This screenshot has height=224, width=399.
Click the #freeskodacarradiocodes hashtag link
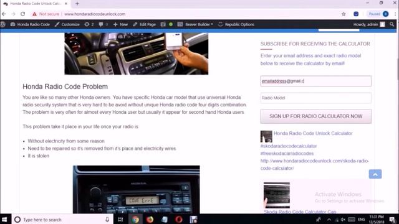click(x=287, y=154)
